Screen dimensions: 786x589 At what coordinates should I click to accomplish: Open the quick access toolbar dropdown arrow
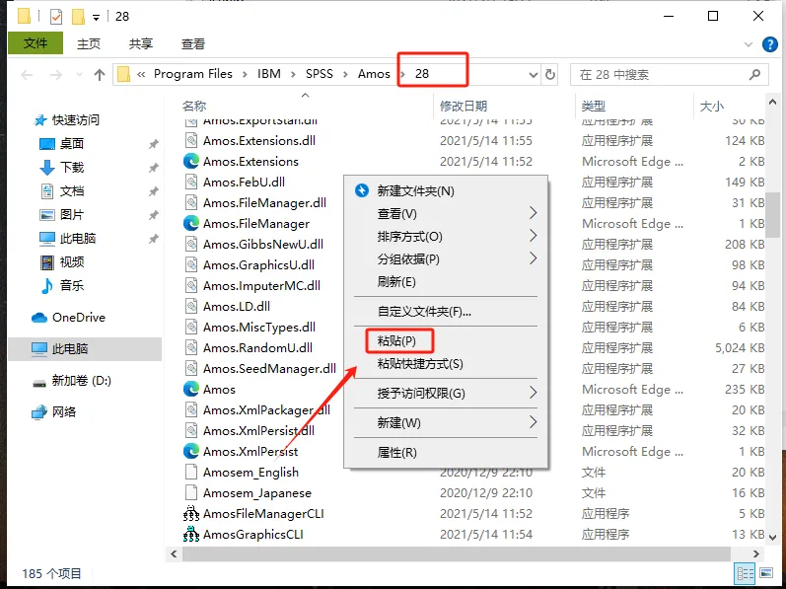click(96, 18)
